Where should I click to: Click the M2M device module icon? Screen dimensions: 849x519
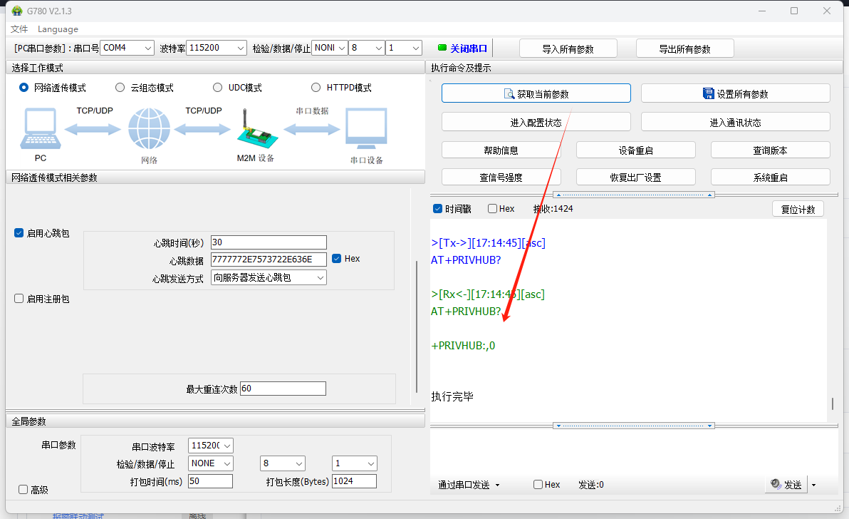point(254,130)
